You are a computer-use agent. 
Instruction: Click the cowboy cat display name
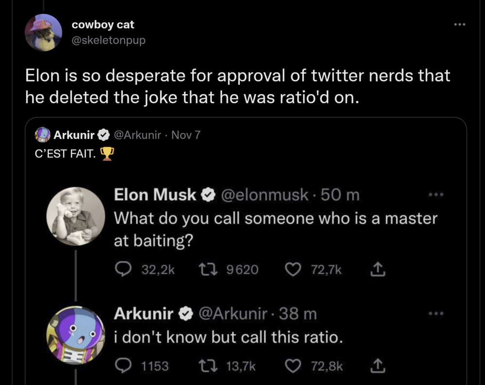point(103,25)
